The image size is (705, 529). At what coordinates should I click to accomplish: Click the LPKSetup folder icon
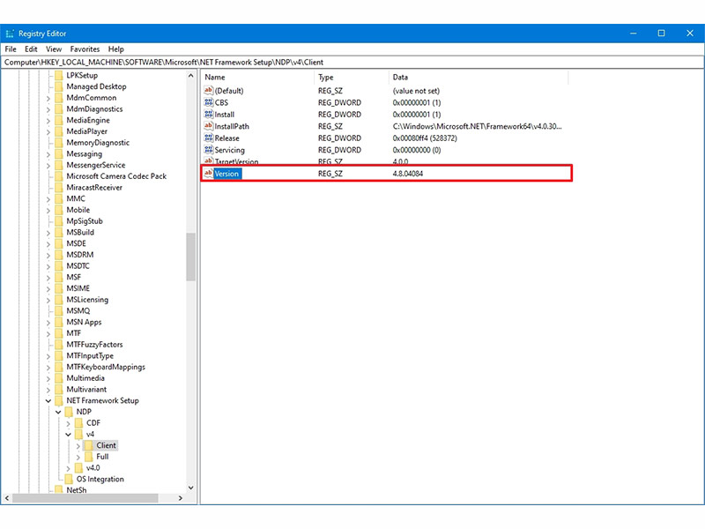[x=59, y=75]
